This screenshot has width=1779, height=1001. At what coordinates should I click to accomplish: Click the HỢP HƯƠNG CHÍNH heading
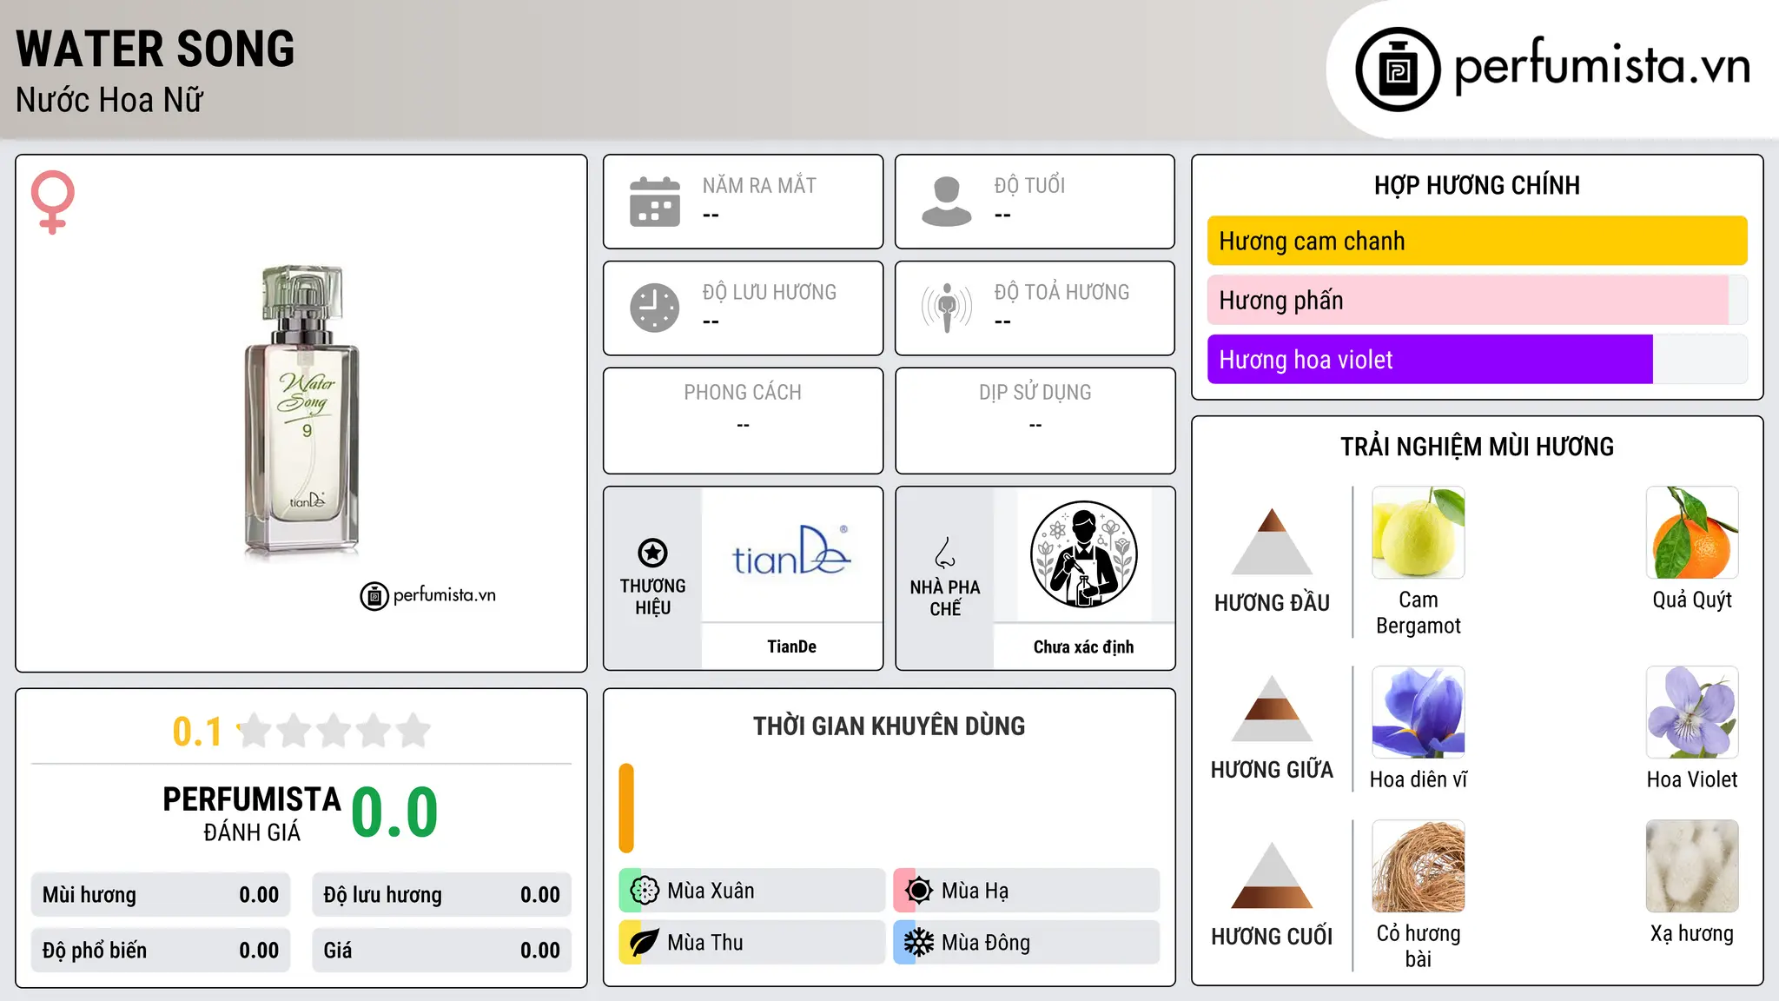click(x=1477, y=185)
